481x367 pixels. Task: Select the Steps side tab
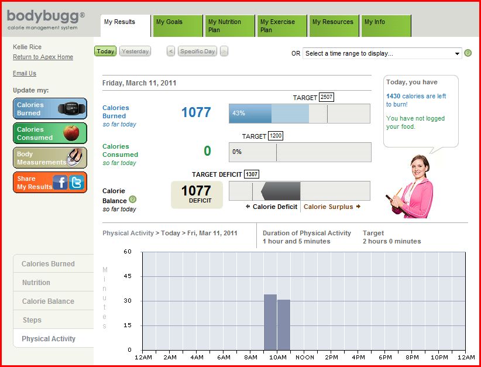pyautogui.click(x=53, y=320)
